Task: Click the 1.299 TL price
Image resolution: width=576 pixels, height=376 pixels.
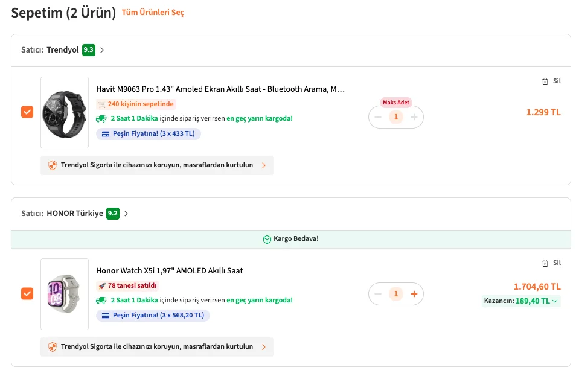Action: point(543,112)
